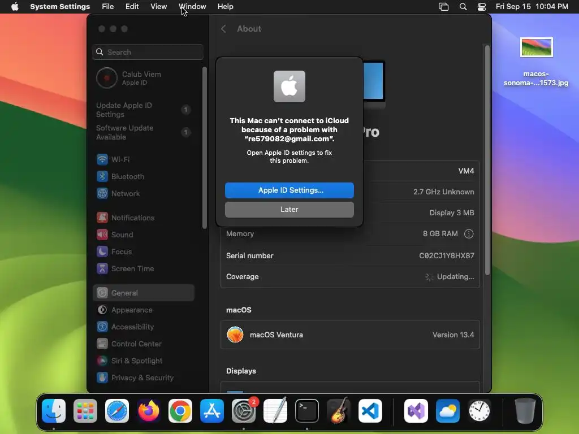Open App Store from the Dock
The image size is (579, 434).
tap(212, 411)
